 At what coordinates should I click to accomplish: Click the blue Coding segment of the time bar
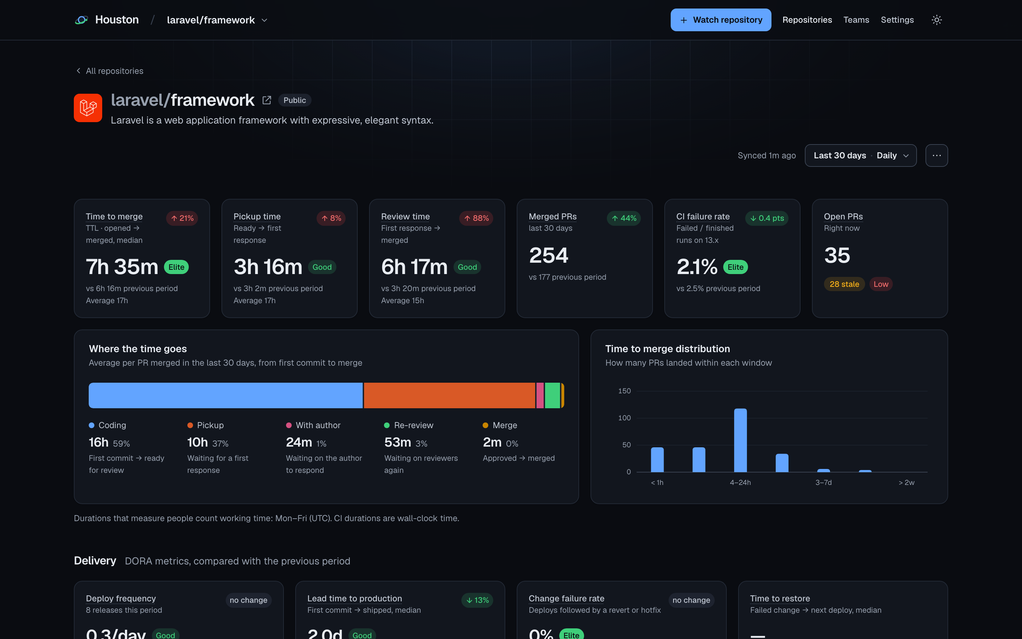click(226, 395)
